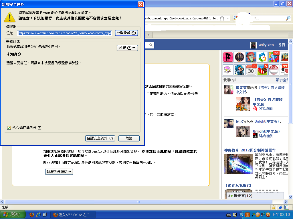Click the megaphone icon next to 贊助
Screen dimensions: 293x219
[234, 80]
